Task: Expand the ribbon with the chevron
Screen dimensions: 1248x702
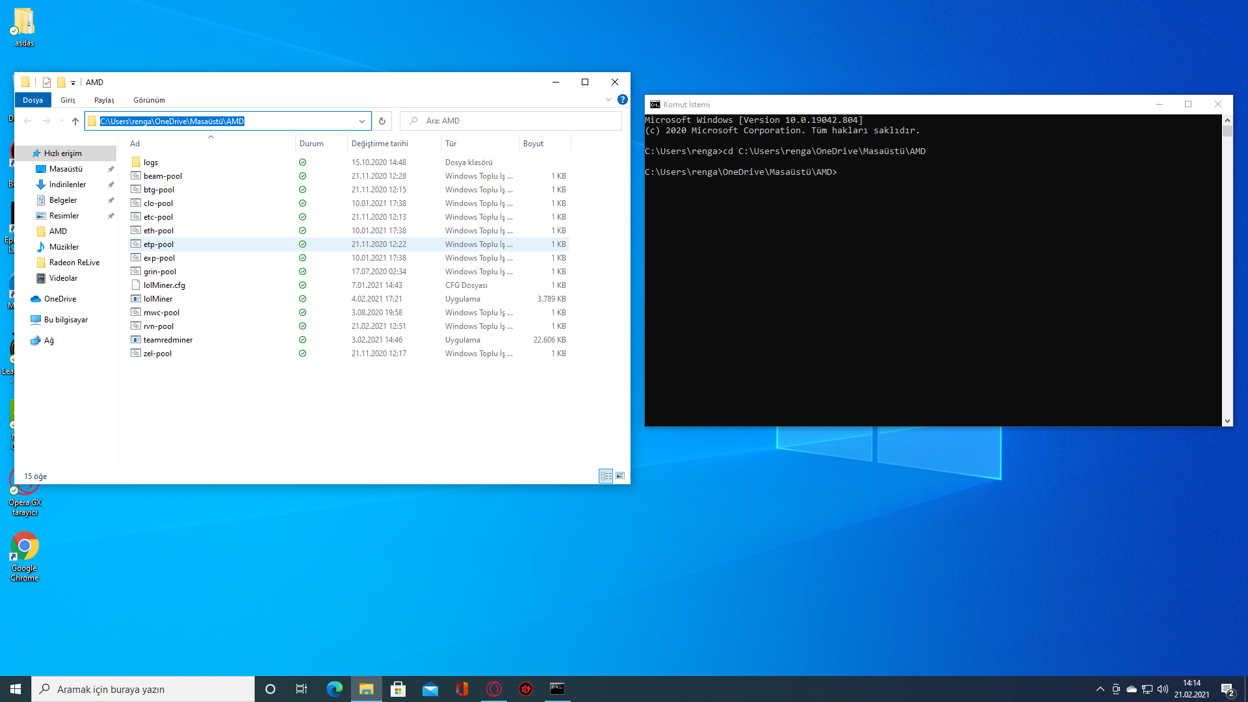Action: point(608,99)
